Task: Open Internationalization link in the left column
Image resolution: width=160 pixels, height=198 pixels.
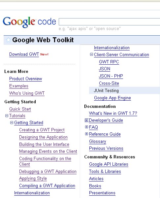Action: tap(32, 193)
